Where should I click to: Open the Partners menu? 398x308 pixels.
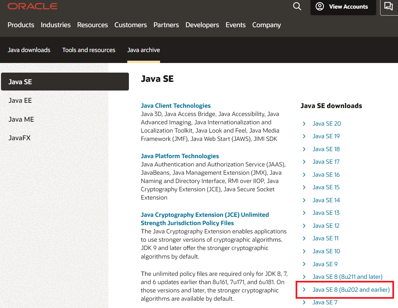[166, 25]
